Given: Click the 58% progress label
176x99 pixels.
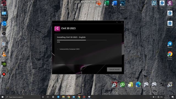Looking at the screenshot, I should pos(58,42).
